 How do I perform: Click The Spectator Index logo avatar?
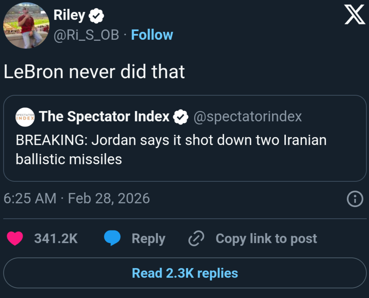25,117
